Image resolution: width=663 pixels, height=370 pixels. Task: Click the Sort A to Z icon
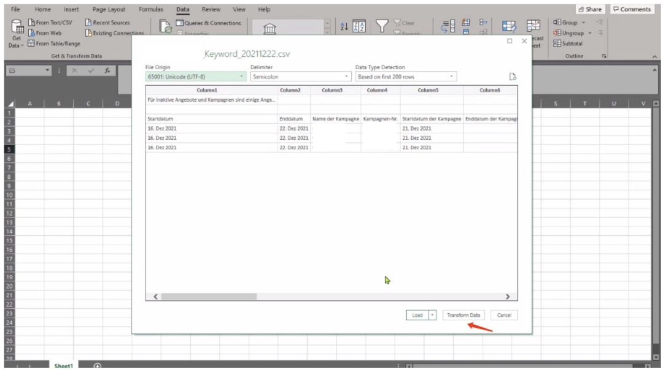tap(344, 26)
